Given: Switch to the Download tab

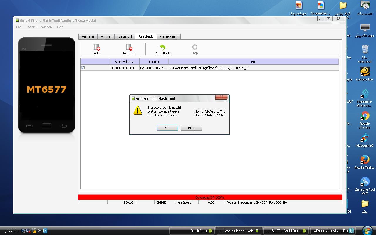Looking at the screenshot, I should (x=125, y=37).
